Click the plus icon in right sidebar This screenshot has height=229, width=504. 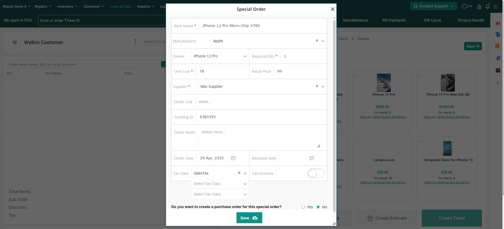[498, 83]
